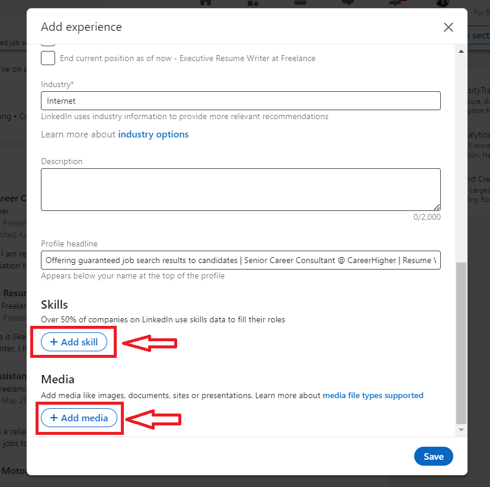Tick the End current position checkbox

coord(48,58)
